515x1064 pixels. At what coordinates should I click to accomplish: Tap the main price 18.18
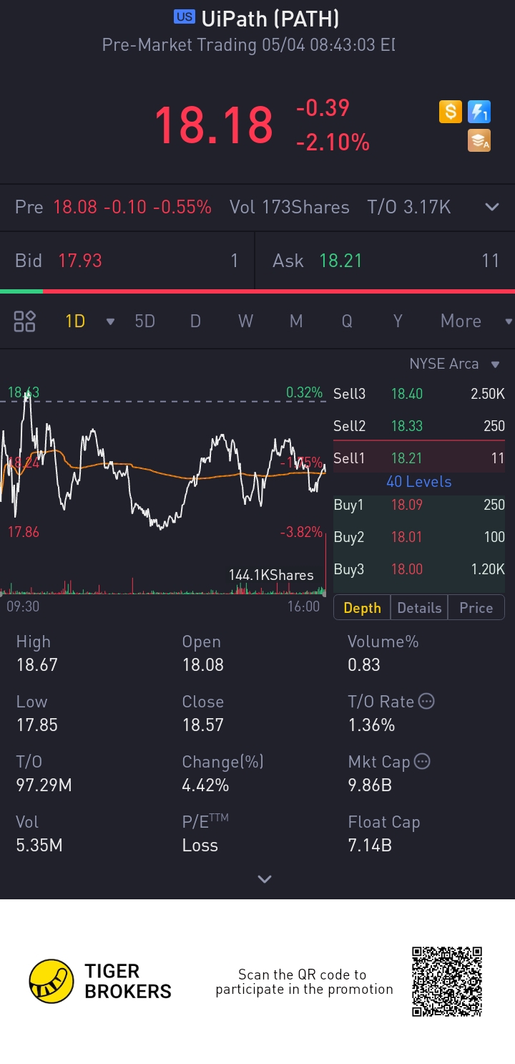(214, 125)
